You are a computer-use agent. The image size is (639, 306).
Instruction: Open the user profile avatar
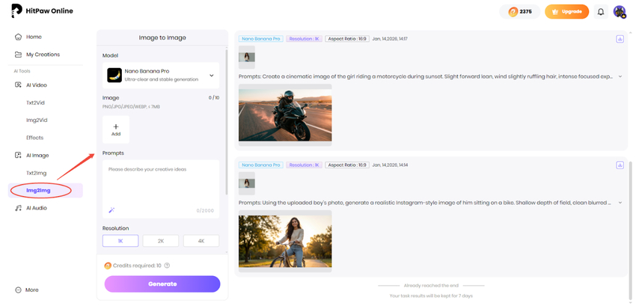[620, 12]
